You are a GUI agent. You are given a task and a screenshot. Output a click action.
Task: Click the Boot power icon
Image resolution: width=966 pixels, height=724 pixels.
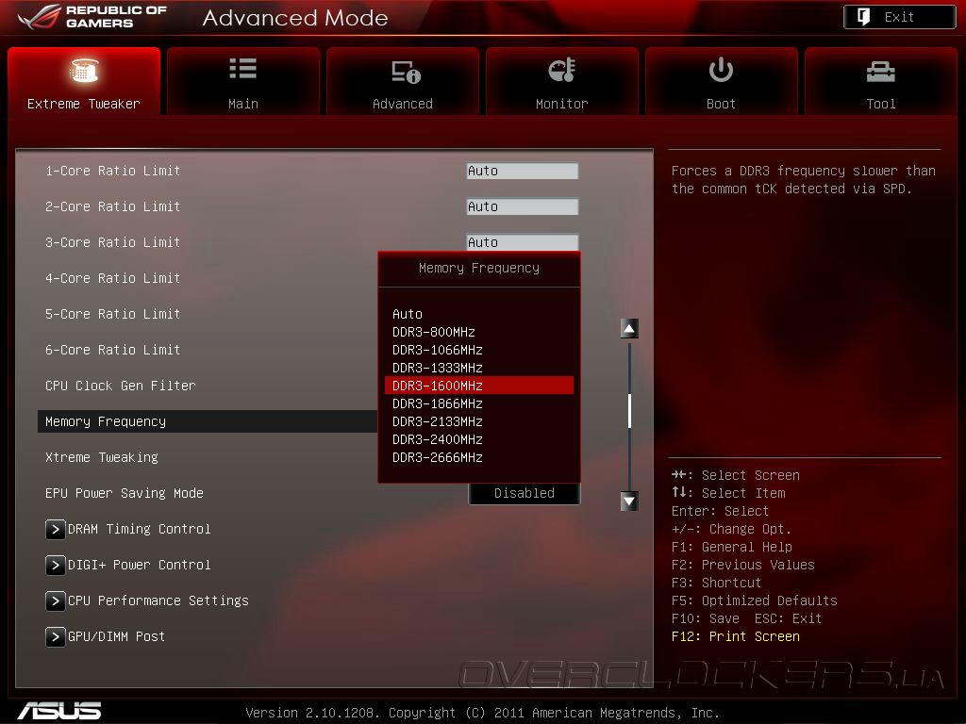click(721, 70)
